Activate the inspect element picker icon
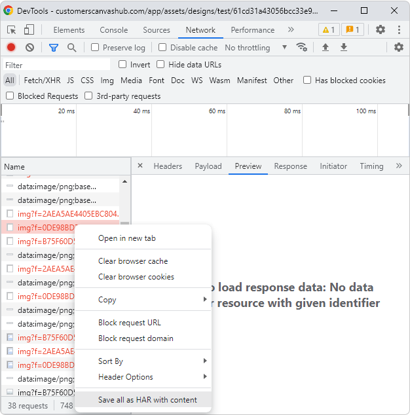Viewport: 410px width, 415px height. coord(11,30)
